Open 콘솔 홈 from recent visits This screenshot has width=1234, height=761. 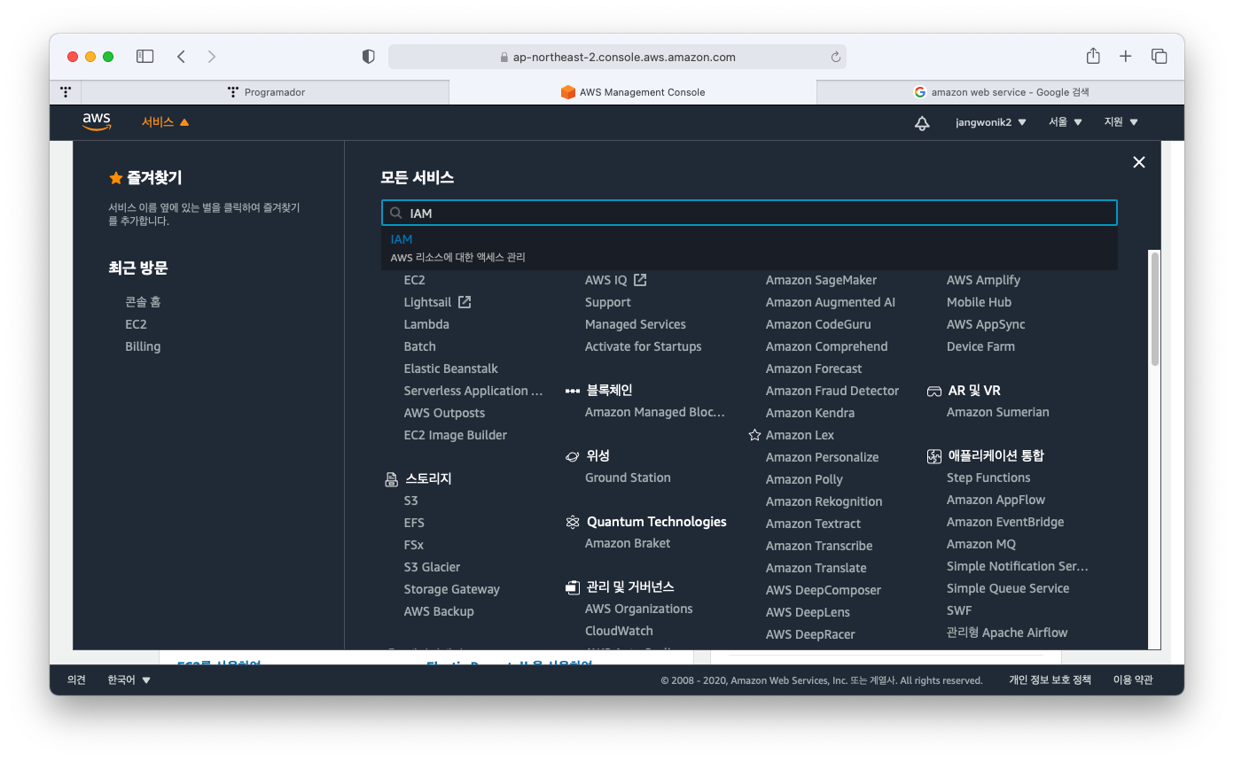[x=143, y=302]
